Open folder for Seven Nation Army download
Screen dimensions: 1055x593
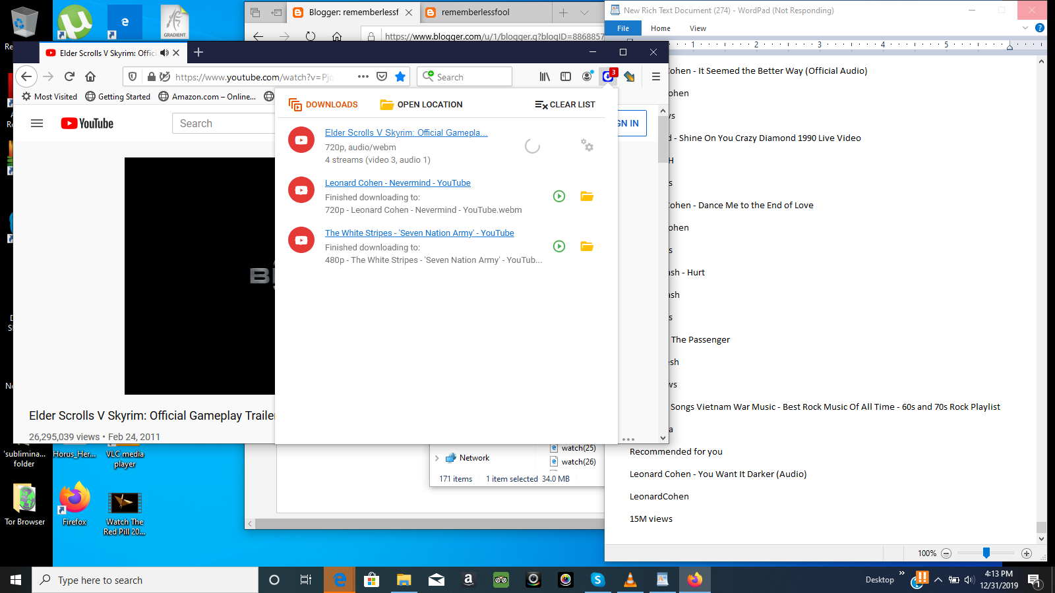coord(587,246)
